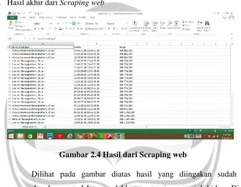Open the Windows Start button
Screen dimensions: 241x187
[x=11, y=136]
